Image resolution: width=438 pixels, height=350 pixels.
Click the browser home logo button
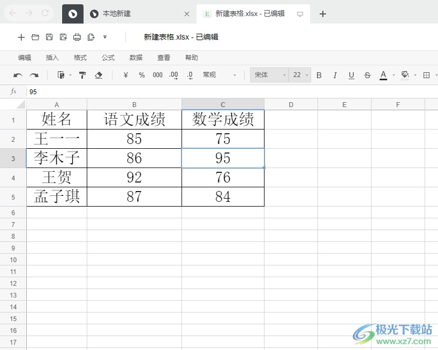[x=73, y=14]
